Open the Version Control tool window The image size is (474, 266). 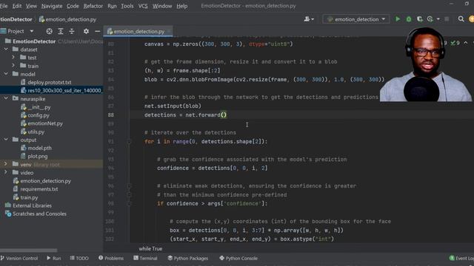click(x=19, y=258)
